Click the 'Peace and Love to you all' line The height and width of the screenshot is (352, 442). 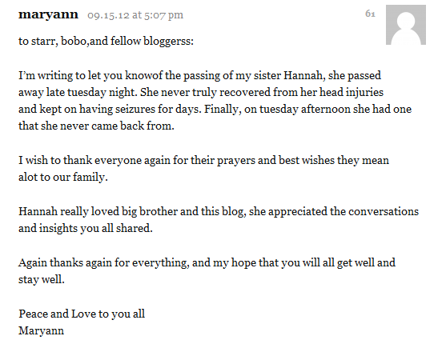click(x=82, y=314)
